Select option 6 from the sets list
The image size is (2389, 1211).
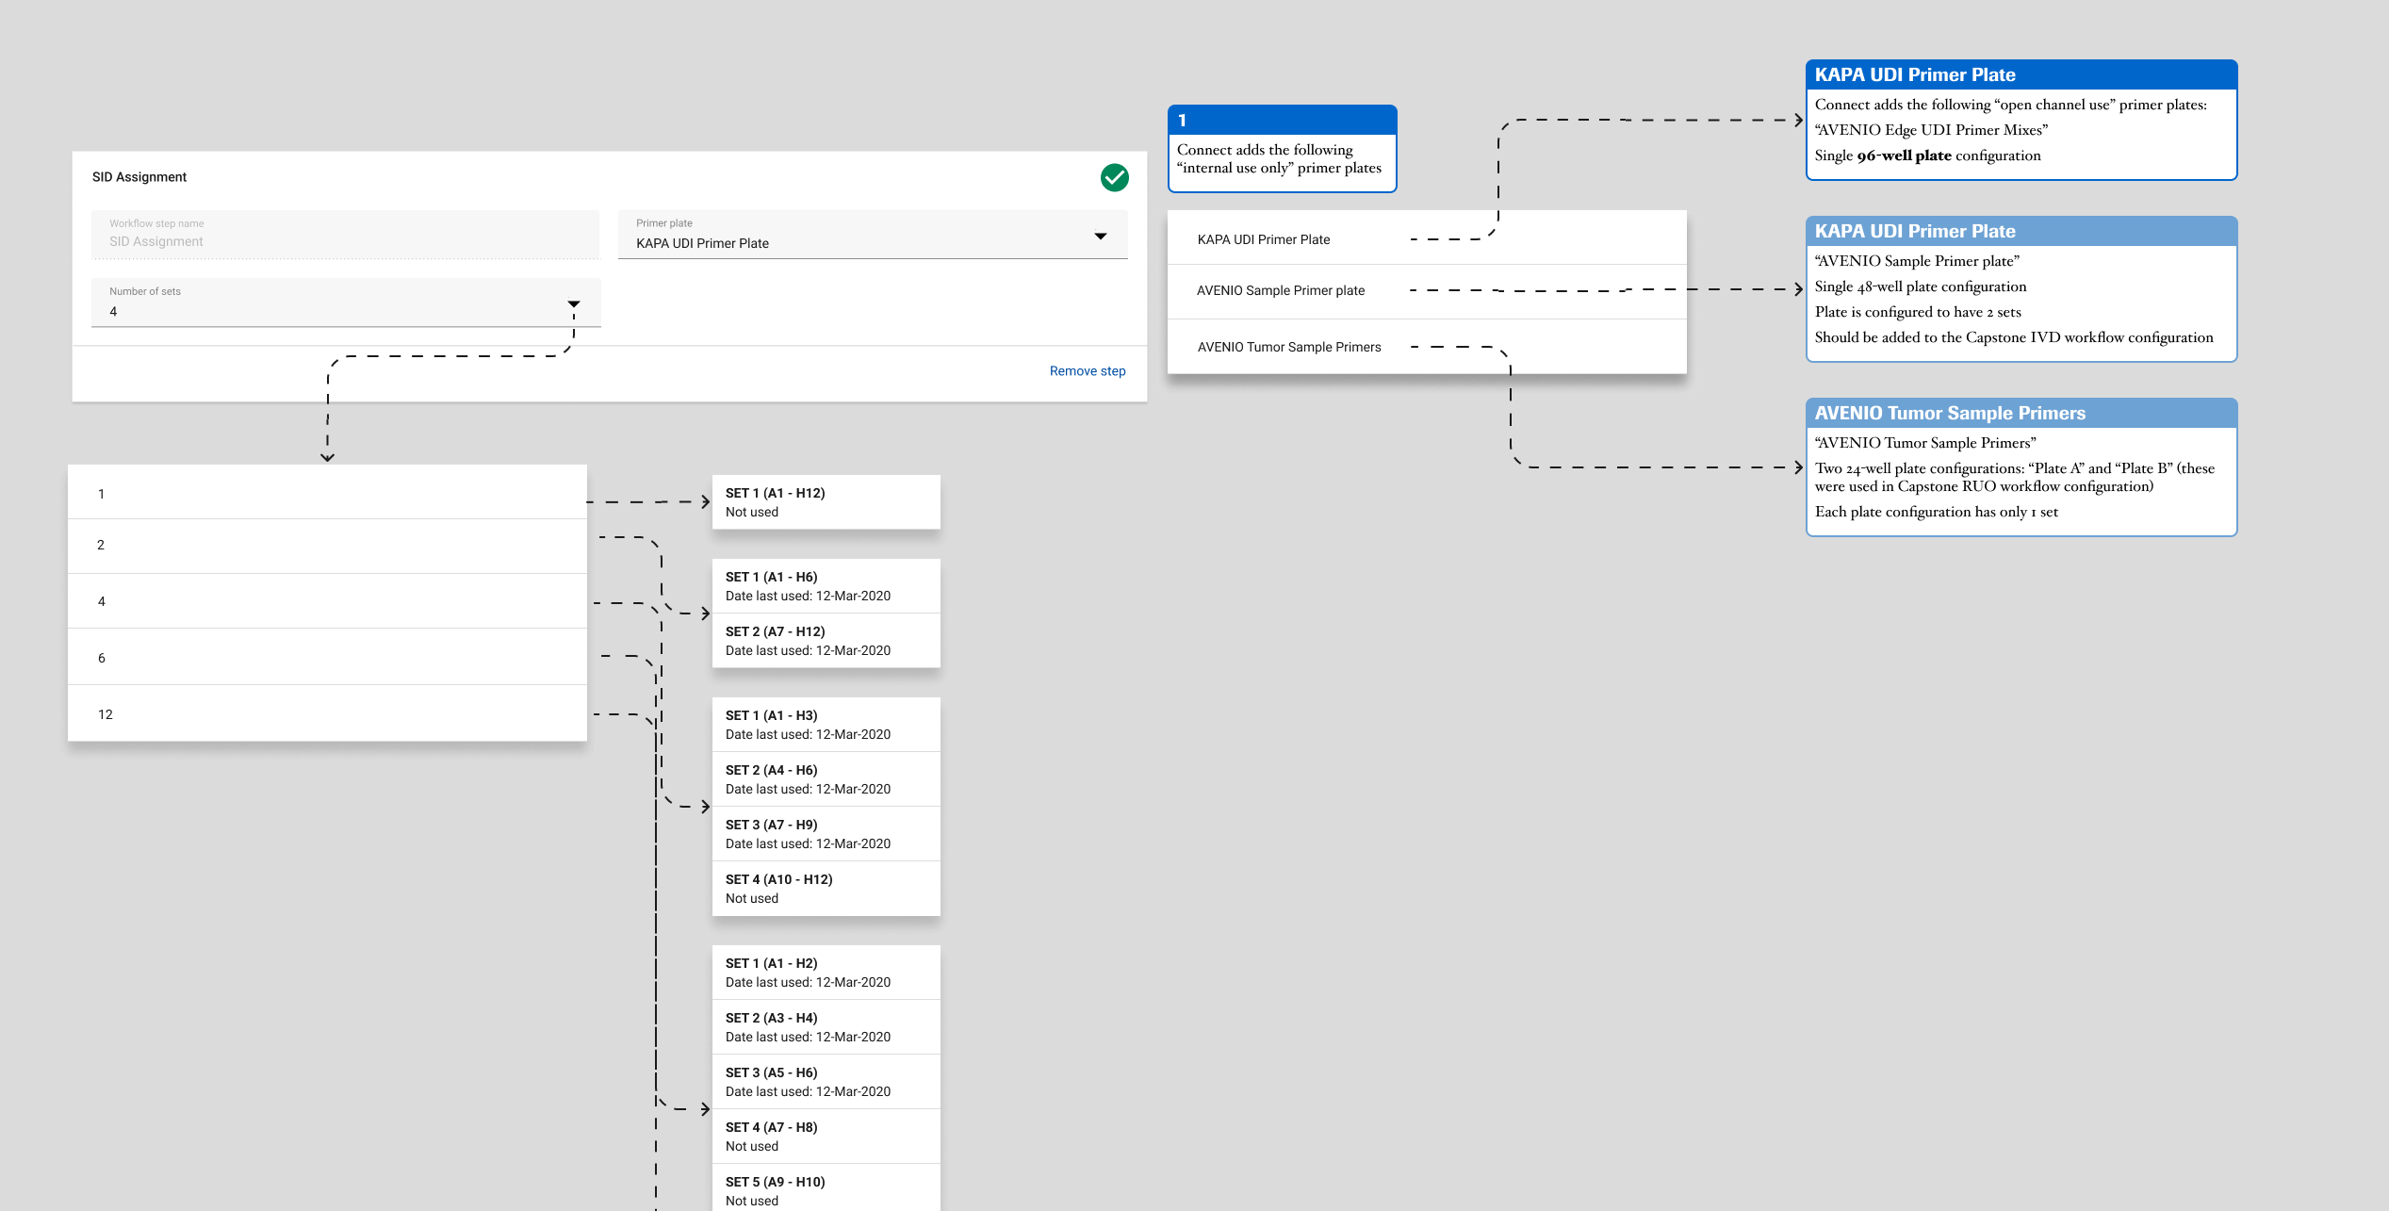pyautogui.click(x=100, y=658)
